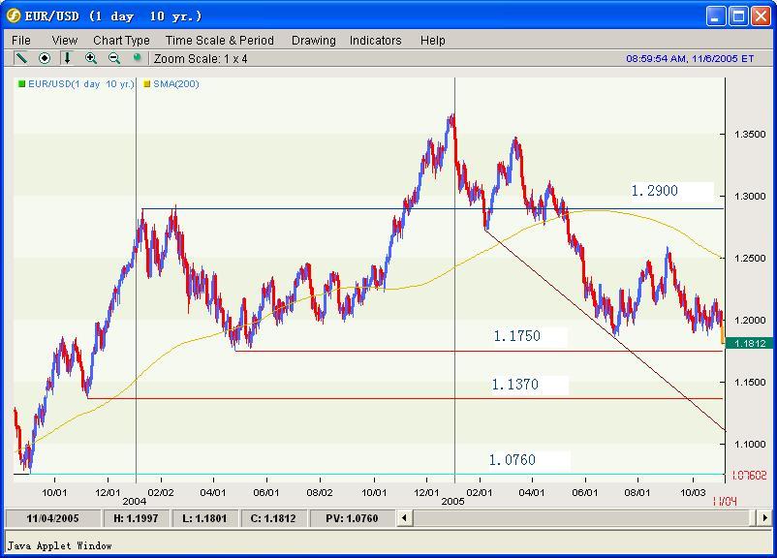This screenshot has width=777, height=558.
Task: Click the 1.0760 level label
Action: tap(513, 460)
